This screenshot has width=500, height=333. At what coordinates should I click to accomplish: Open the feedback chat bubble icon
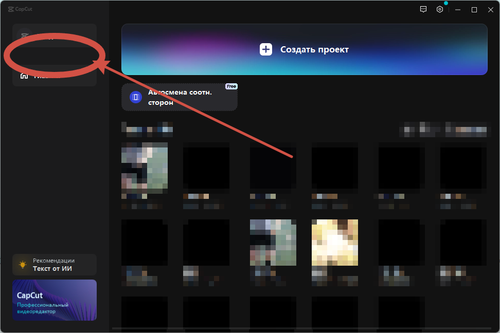click(423, 10)
